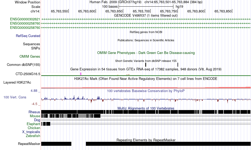
Task: Click the long RepeatMasker block spanning 65,763,700
Action: [168, 144]
